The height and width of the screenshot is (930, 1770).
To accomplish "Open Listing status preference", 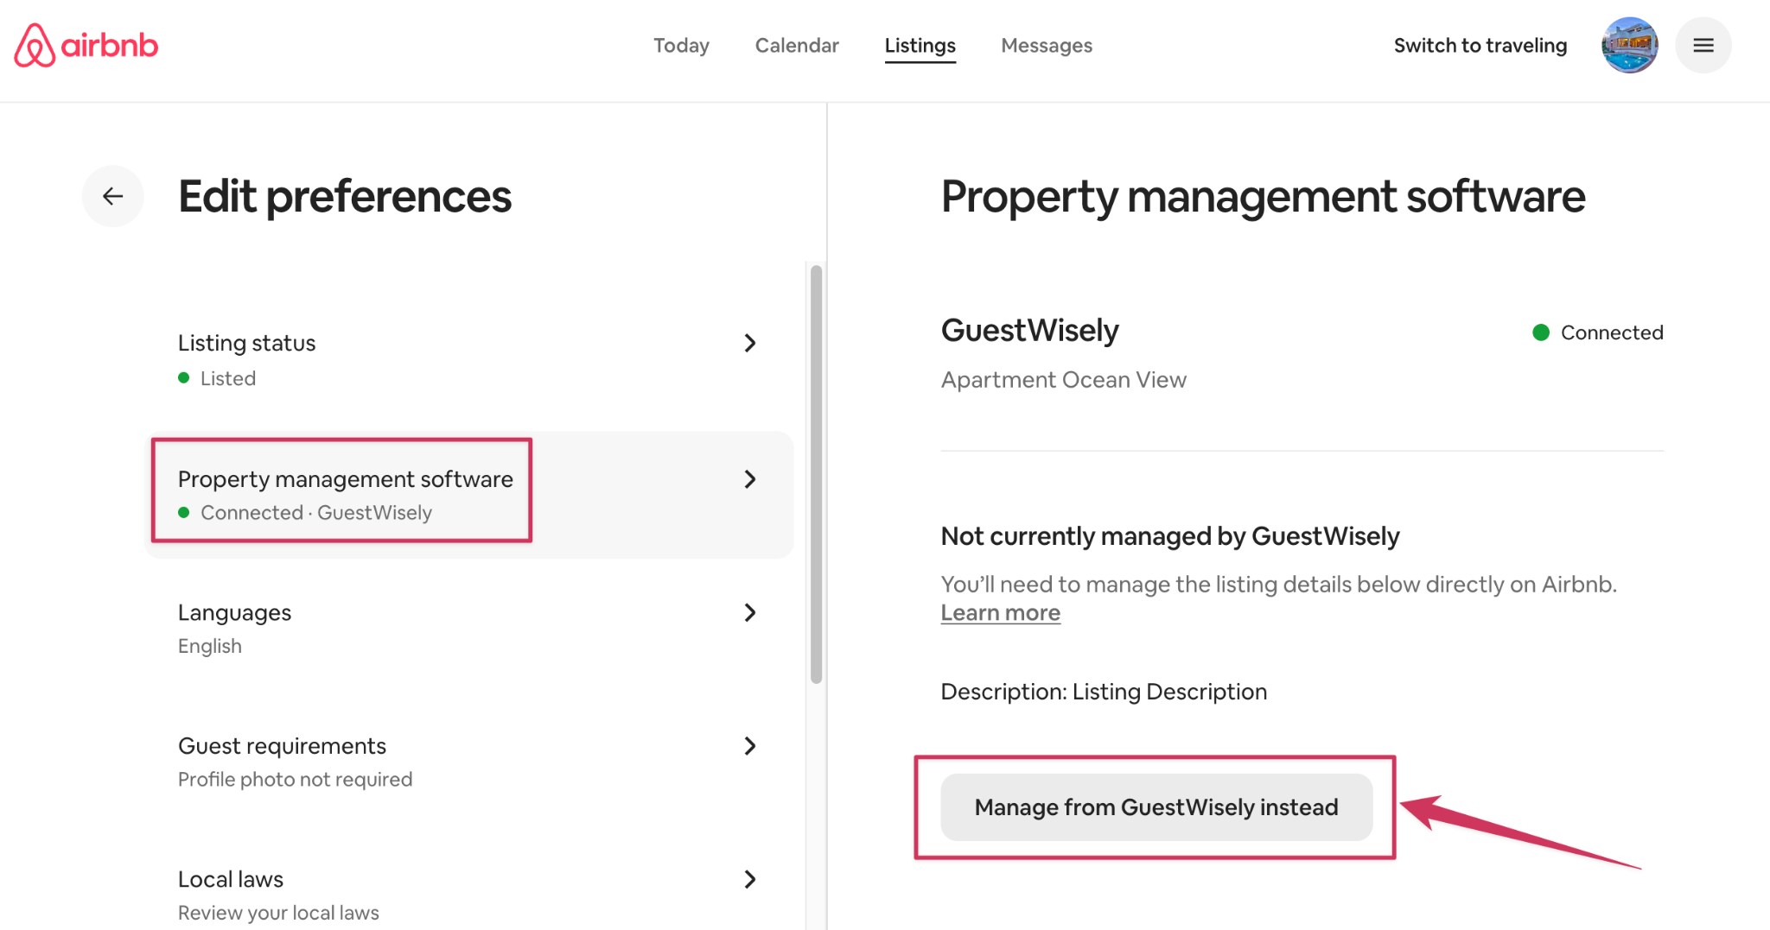I will [x=469, y=359].
